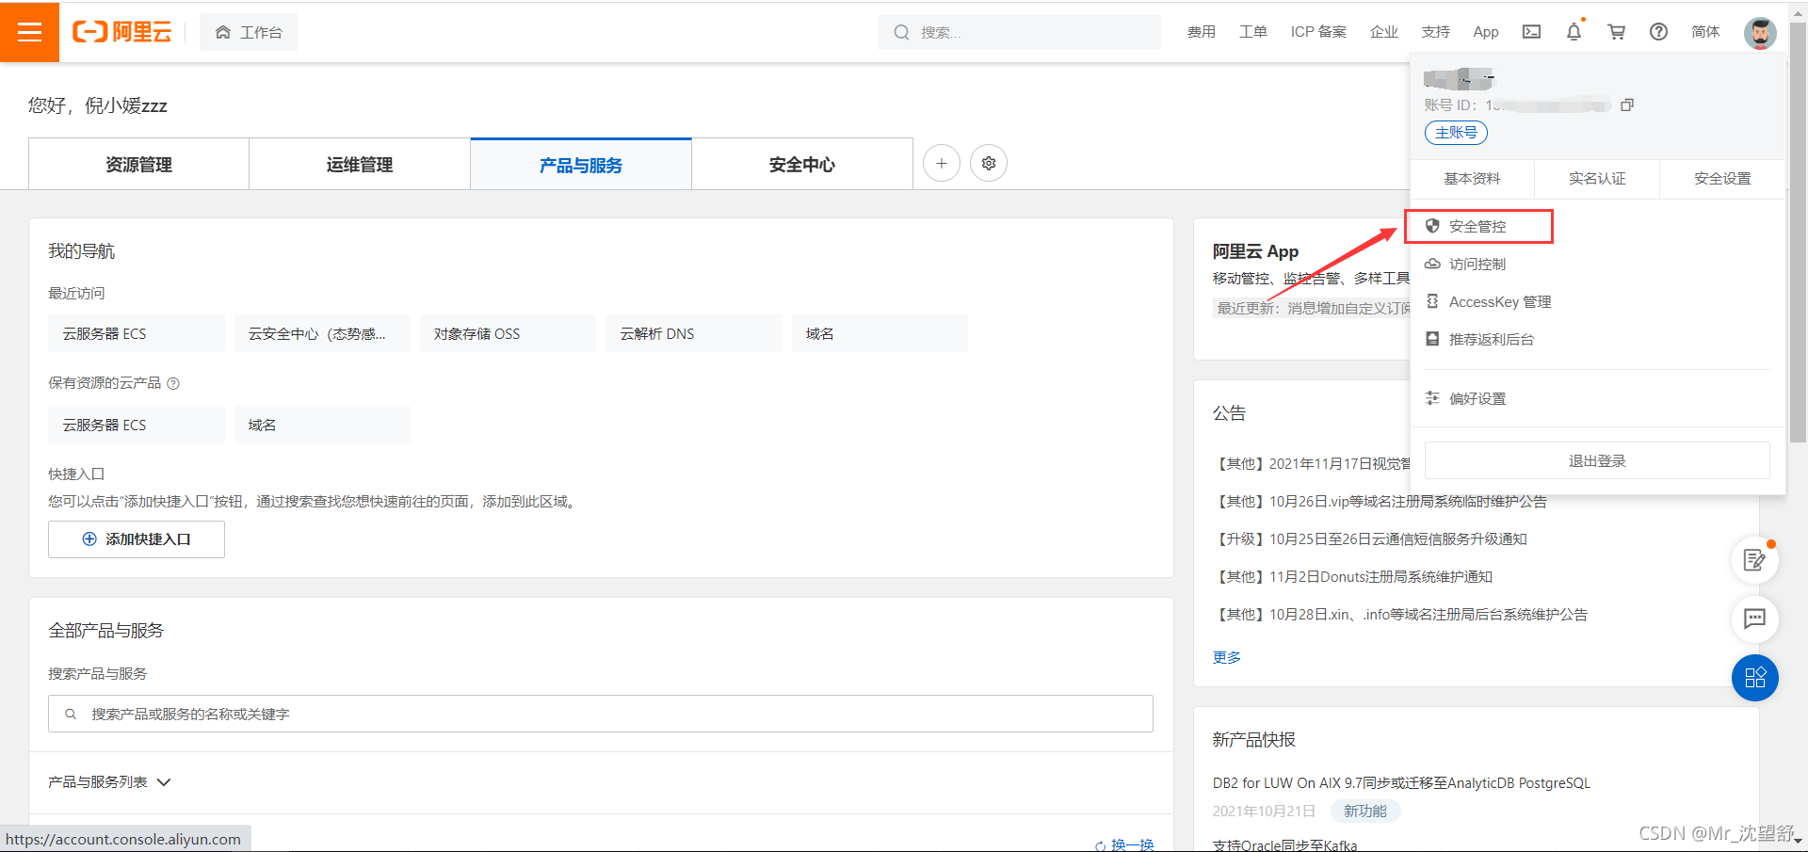Open the shopping cart
Screen dimensions: 1808x852
[x=1617, y=32]
